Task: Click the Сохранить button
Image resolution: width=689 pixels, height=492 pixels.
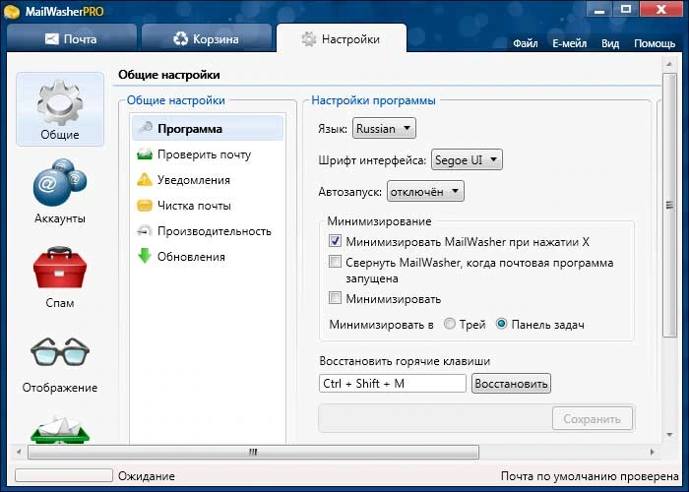Action: 593,419
